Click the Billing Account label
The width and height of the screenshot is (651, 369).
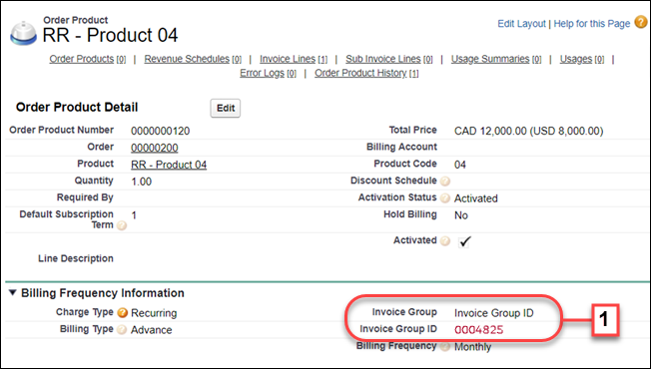pos(401,147)
